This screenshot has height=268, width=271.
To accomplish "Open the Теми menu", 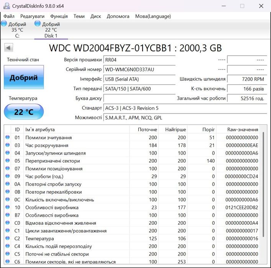I will tap(79, 16).
